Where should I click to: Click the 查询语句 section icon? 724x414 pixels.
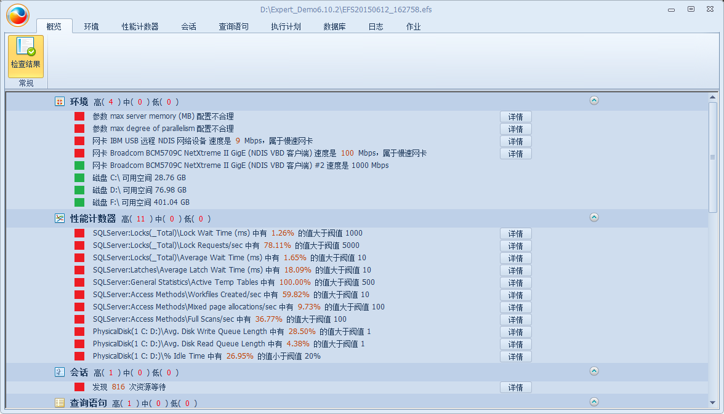(x=60, y=403)
